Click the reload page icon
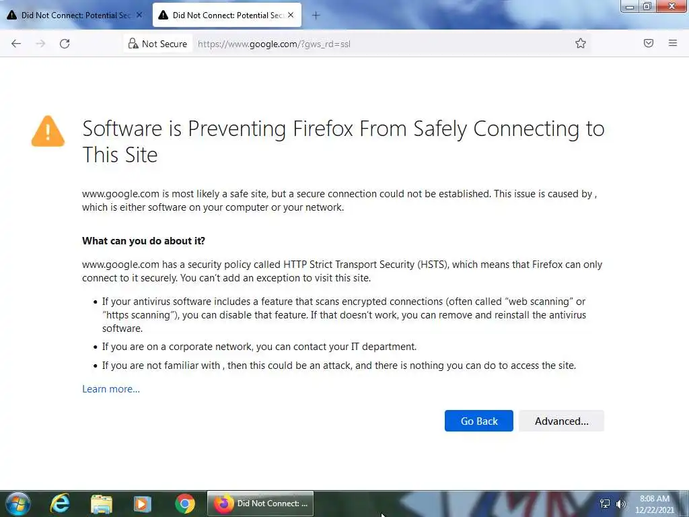 pos(65,44)
